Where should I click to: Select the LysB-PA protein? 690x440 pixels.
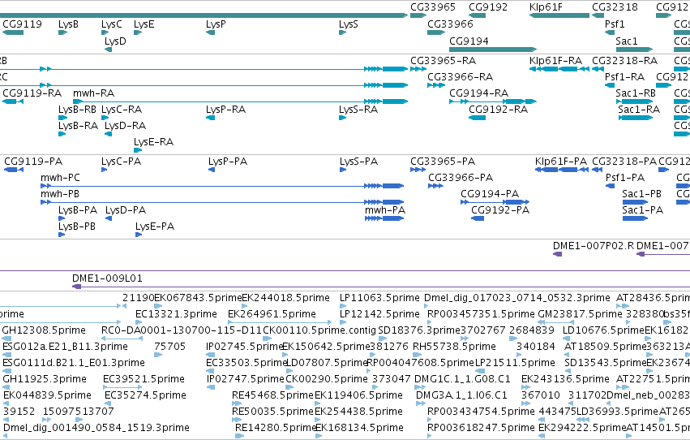62,219
